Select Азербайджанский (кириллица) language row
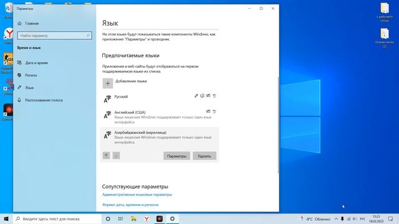This screenshot has width=399, height=224. [x=160, y=138]
